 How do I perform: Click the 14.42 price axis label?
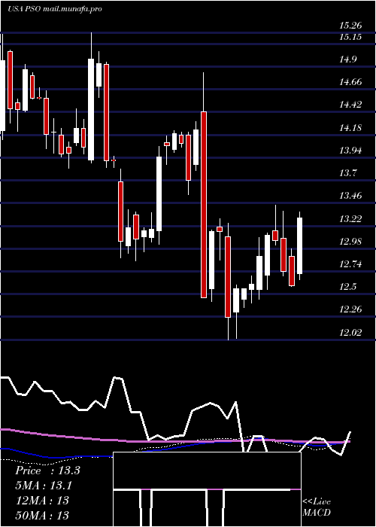[x=351, y=105]
